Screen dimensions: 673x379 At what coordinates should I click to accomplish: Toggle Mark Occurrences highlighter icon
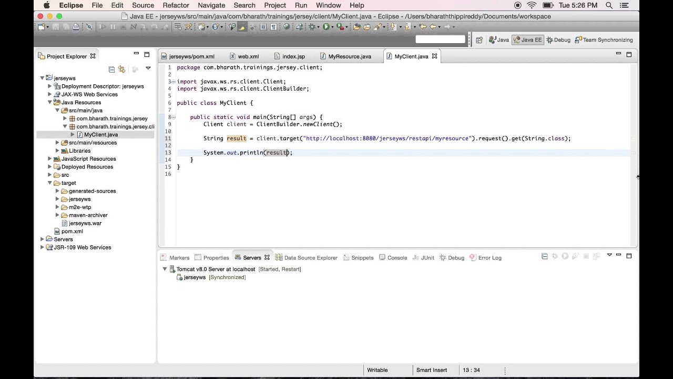click(x=242, y=26)
